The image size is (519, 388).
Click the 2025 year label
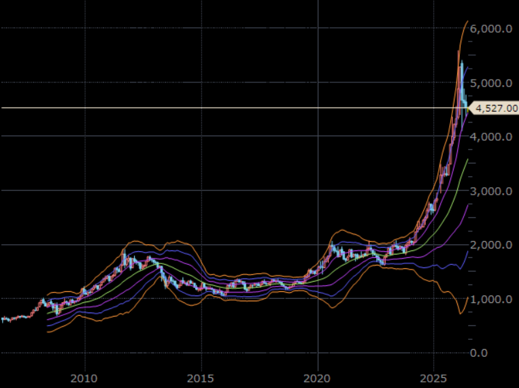point(433,378)
